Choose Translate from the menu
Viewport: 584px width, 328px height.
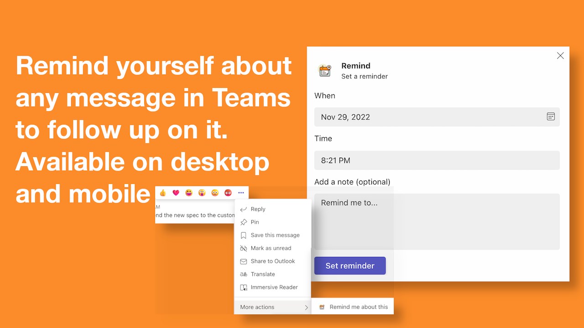pos(273,274)
